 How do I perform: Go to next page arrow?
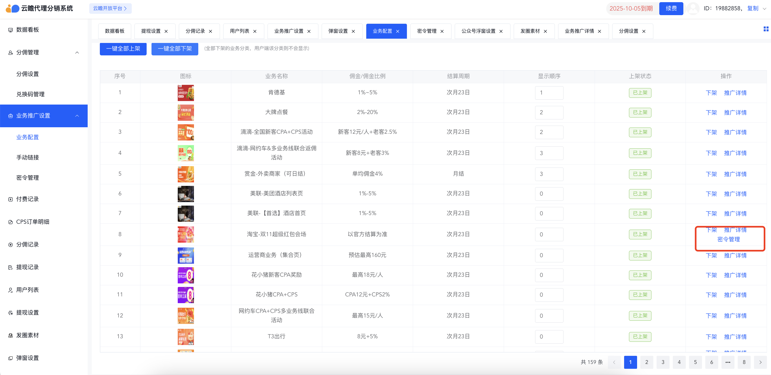click(x=760, y=362)
